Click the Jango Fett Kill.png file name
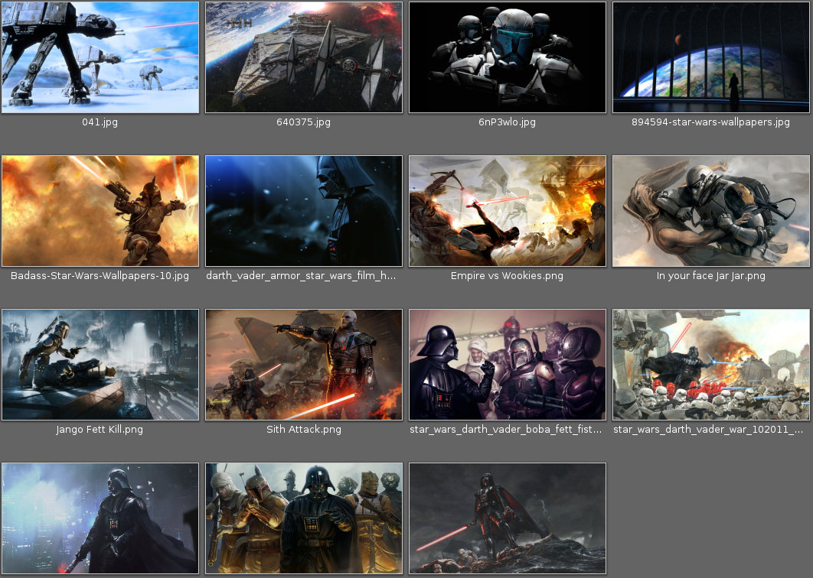Screen dimensions: 813x578 pyautogui.click(x=100, y=430)
